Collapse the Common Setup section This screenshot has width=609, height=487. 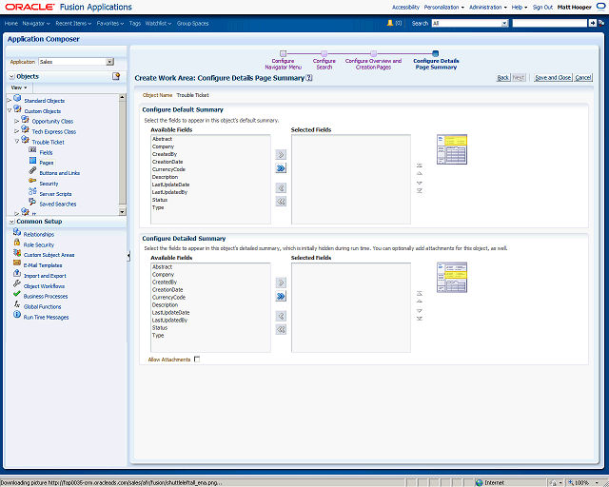(x=12, y=222)
